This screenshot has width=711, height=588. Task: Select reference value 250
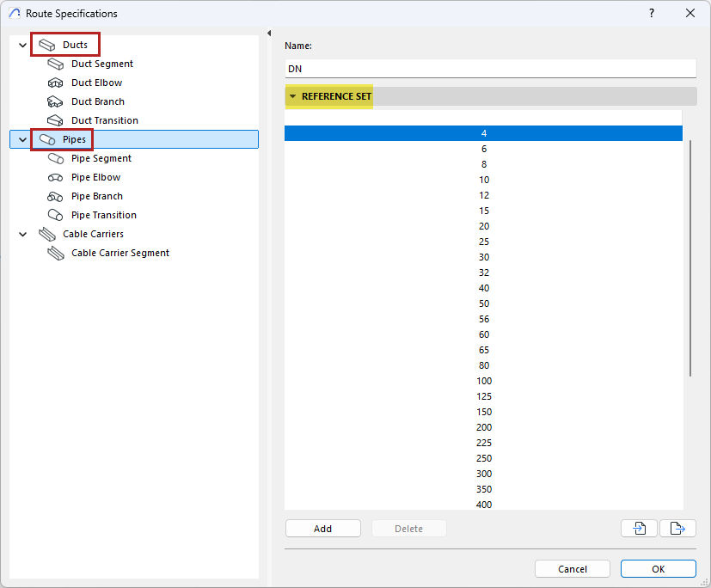483,458
